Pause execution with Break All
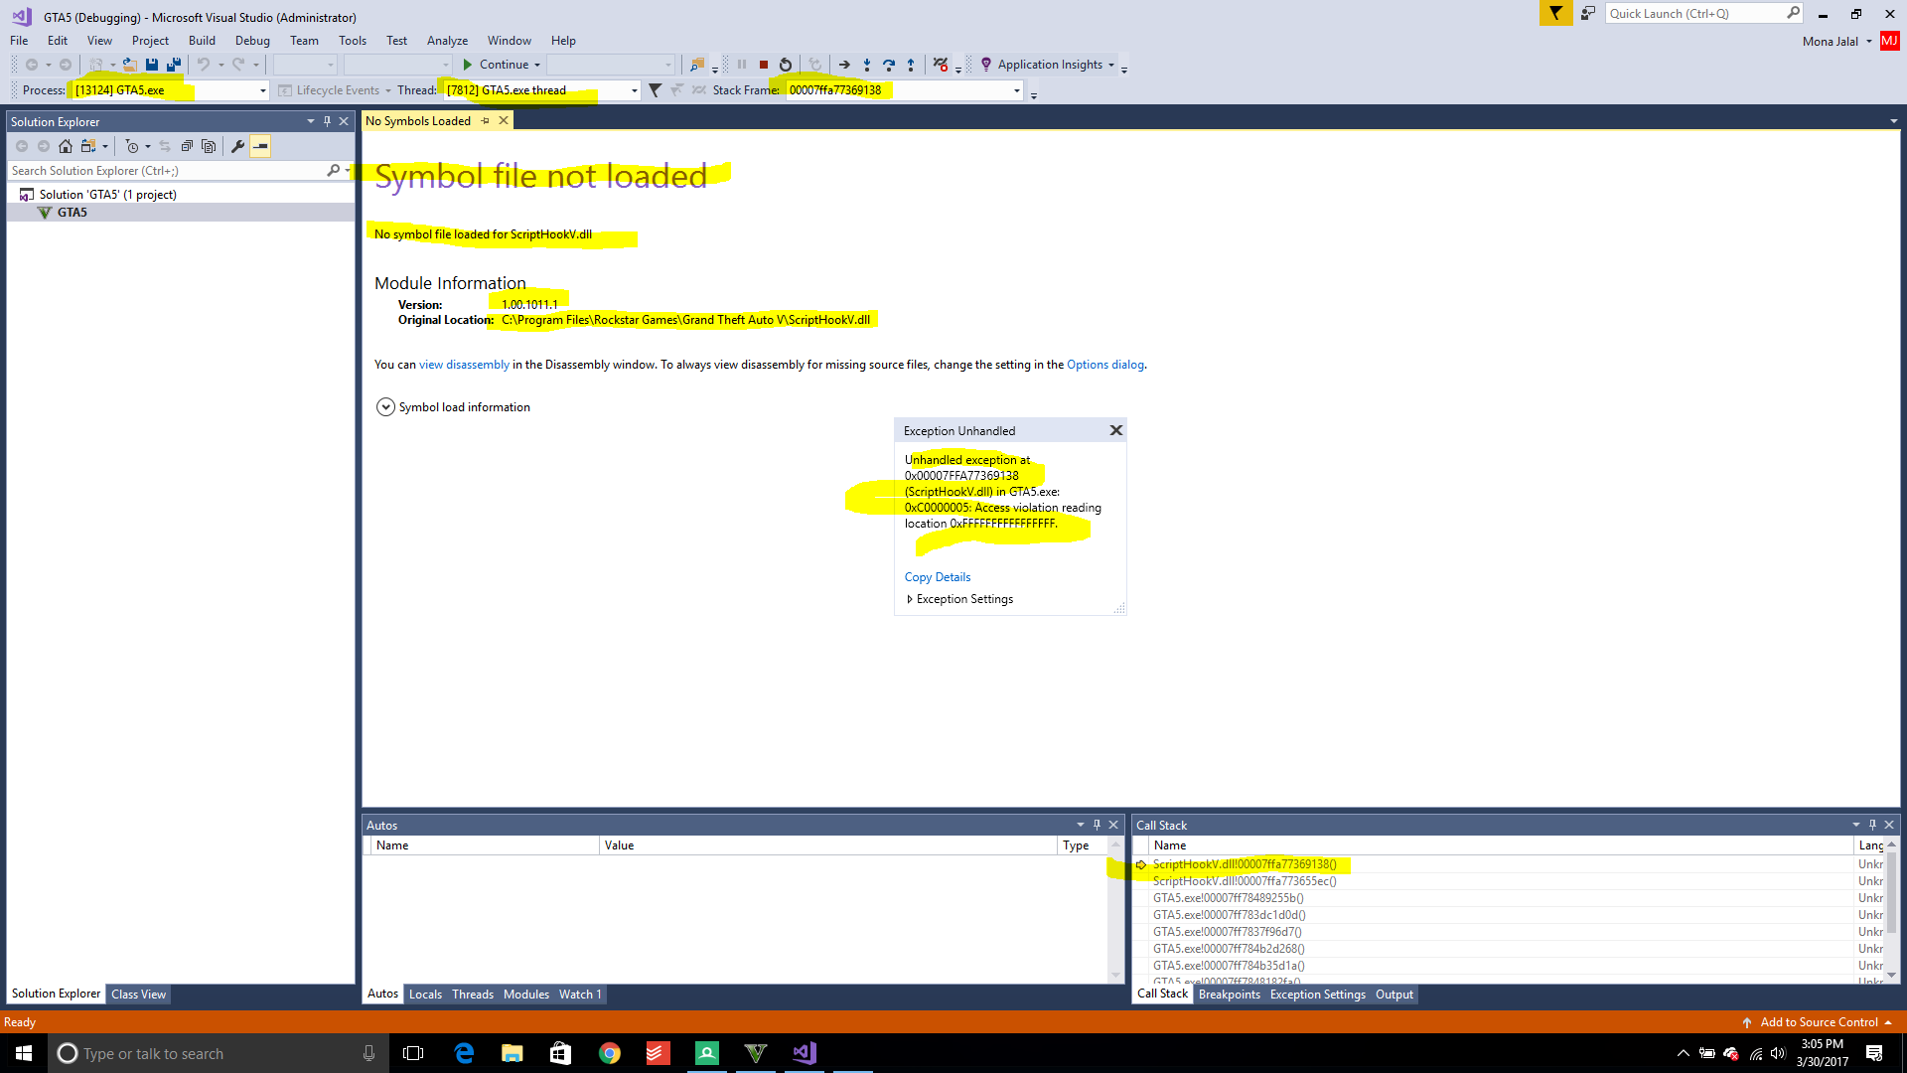The width and height of the screenshot is (1907, 1073). (742, 65)
